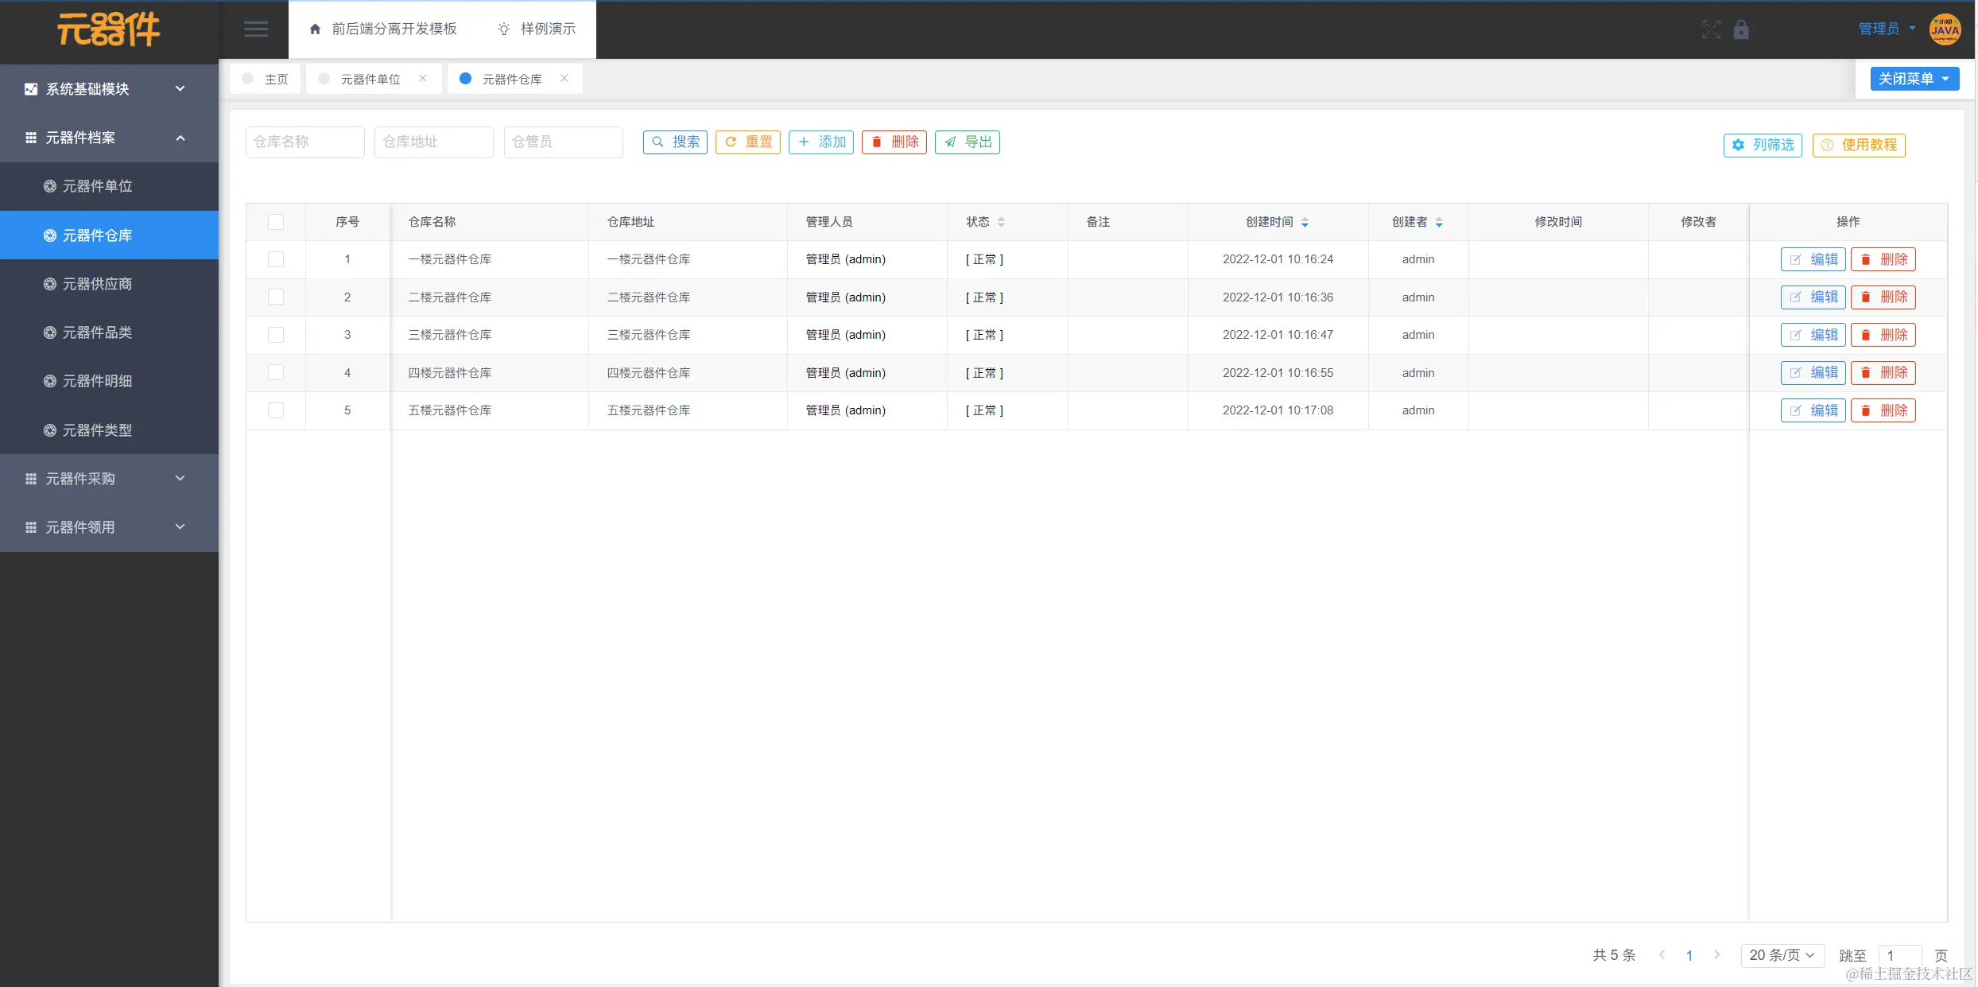Go to next page arrow
This screenshot has height=987, width=1978.
[1717, 954]
